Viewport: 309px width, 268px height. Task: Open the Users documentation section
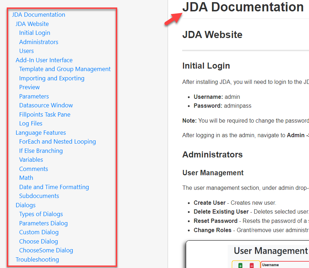26,51
